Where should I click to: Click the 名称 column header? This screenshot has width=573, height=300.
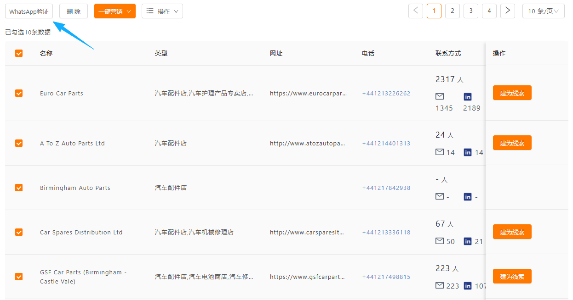(46, 53)
